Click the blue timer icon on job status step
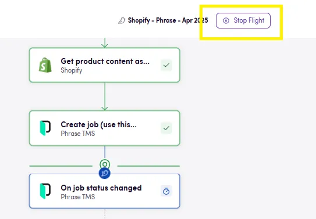The image size is (316, 219). click(x=166, y=191)
